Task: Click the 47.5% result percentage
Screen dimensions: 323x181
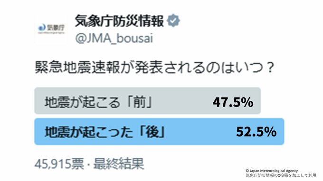Action: (233, 102)
